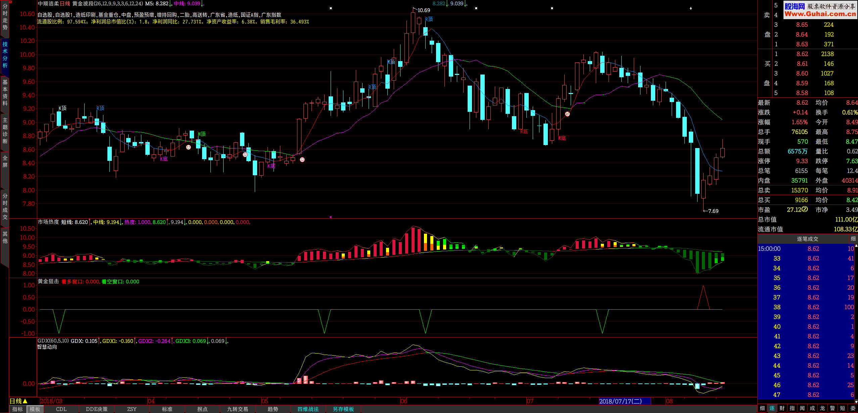Click the 龙 panel icon
Screen dimensions: 858x413
point(822,408)
